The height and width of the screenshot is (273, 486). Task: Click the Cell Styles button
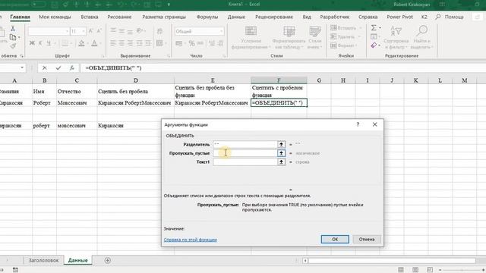(x=315, y=37)
